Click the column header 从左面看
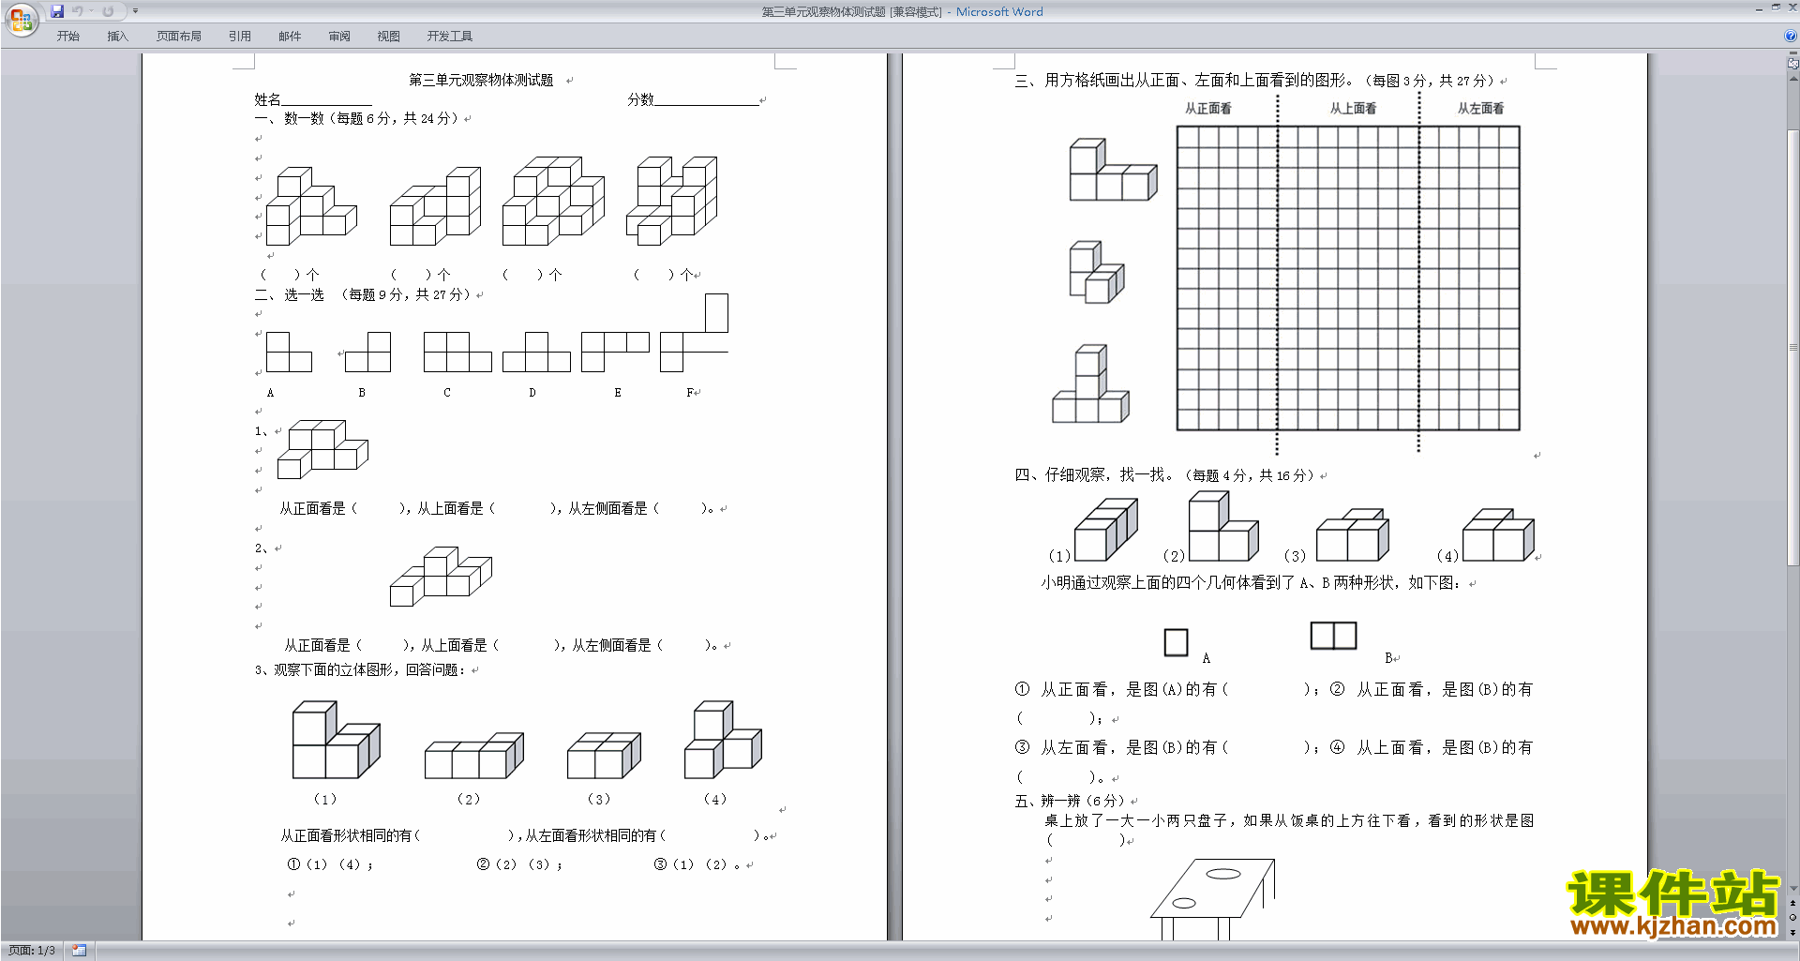Viewport: 1800px width, 961px height. pyautogui.click(x=1480, y=109)
